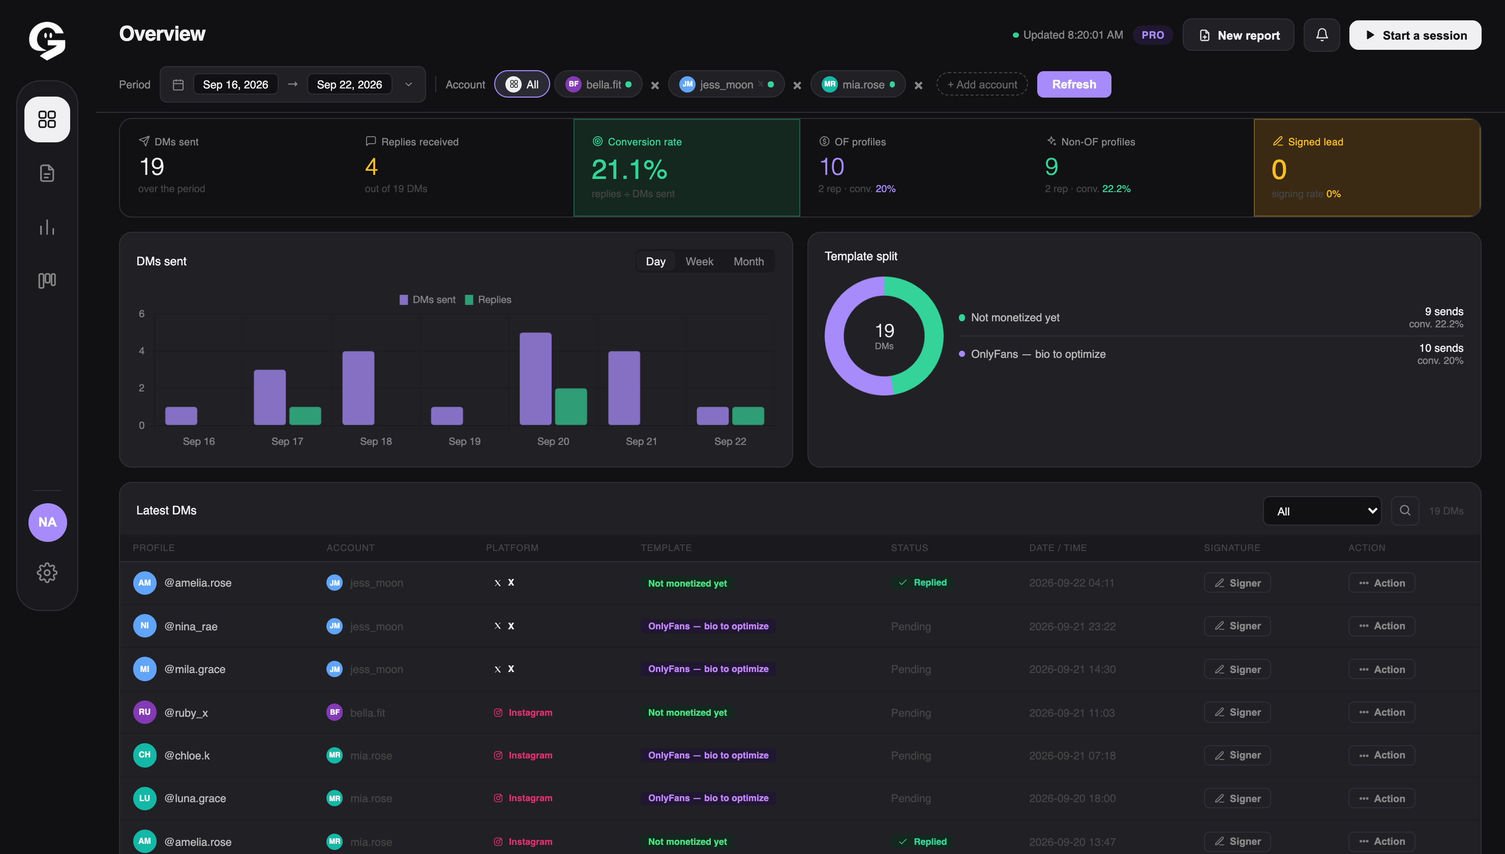
Task: Remove the bella.fit account filter
Action: [x=655, y=85]
